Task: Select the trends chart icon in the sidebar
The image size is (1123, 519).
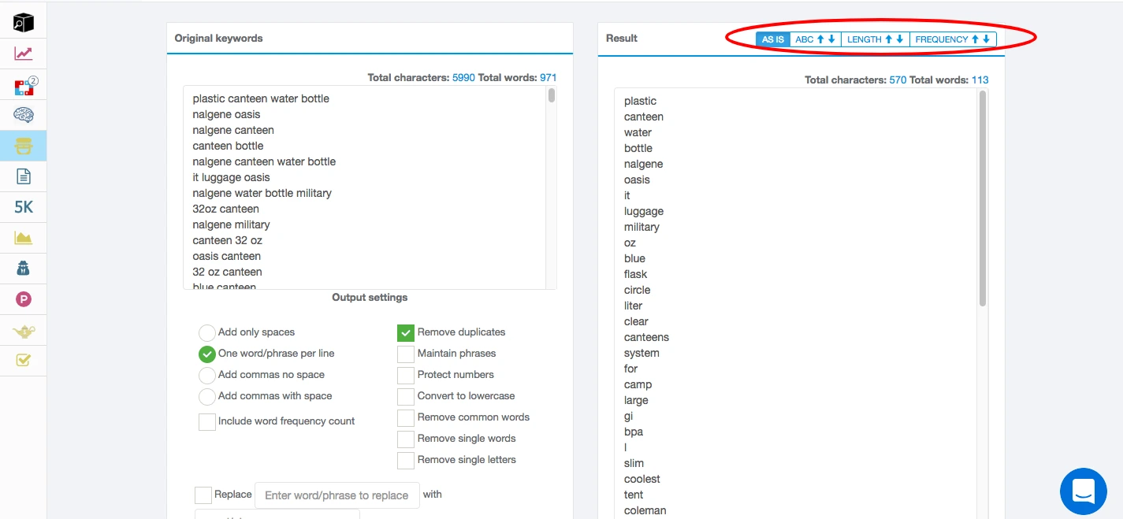Action: 23,52
